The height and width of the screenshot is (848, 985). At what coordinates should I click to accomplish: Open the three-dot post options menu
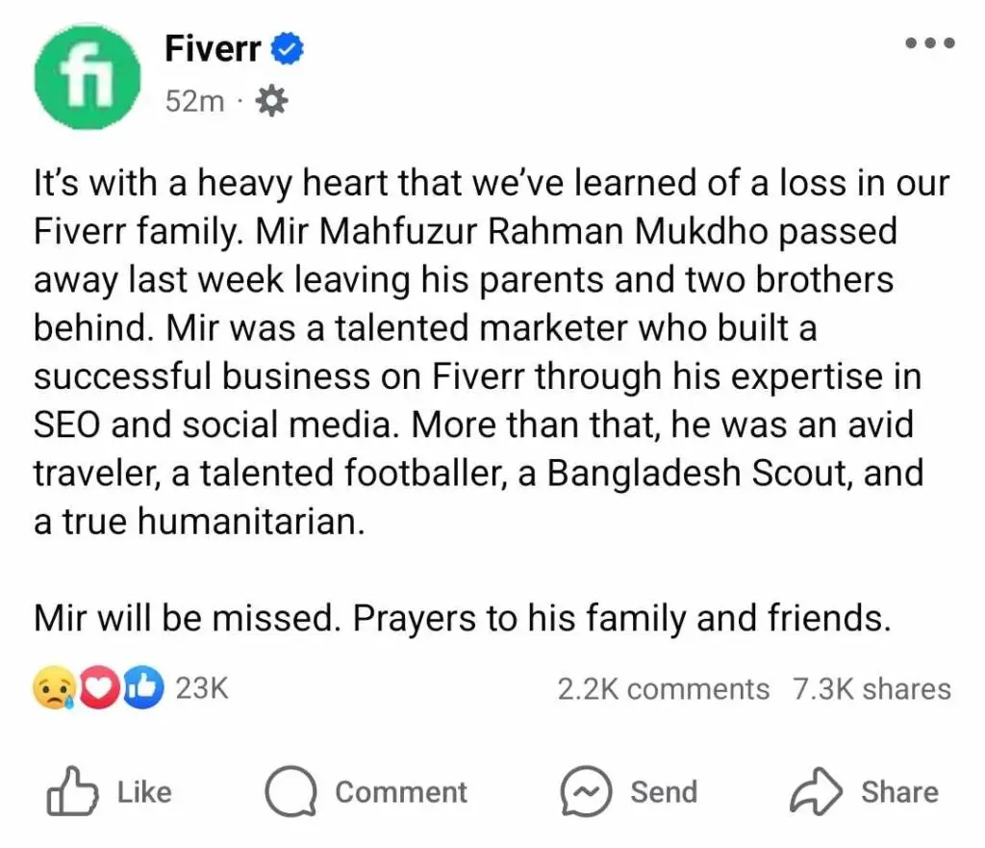930,43
